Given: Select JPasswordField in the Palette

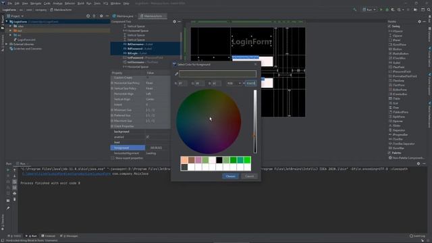Looking at the screenshot, I should [x=399, y=72].
